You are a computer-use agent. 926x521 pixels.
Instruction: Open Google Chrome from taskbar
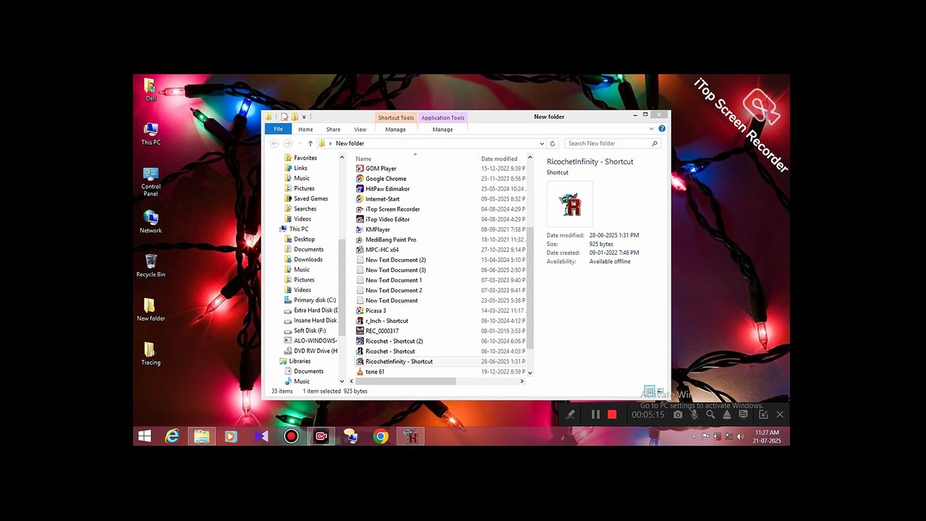(x=381, y=436)
